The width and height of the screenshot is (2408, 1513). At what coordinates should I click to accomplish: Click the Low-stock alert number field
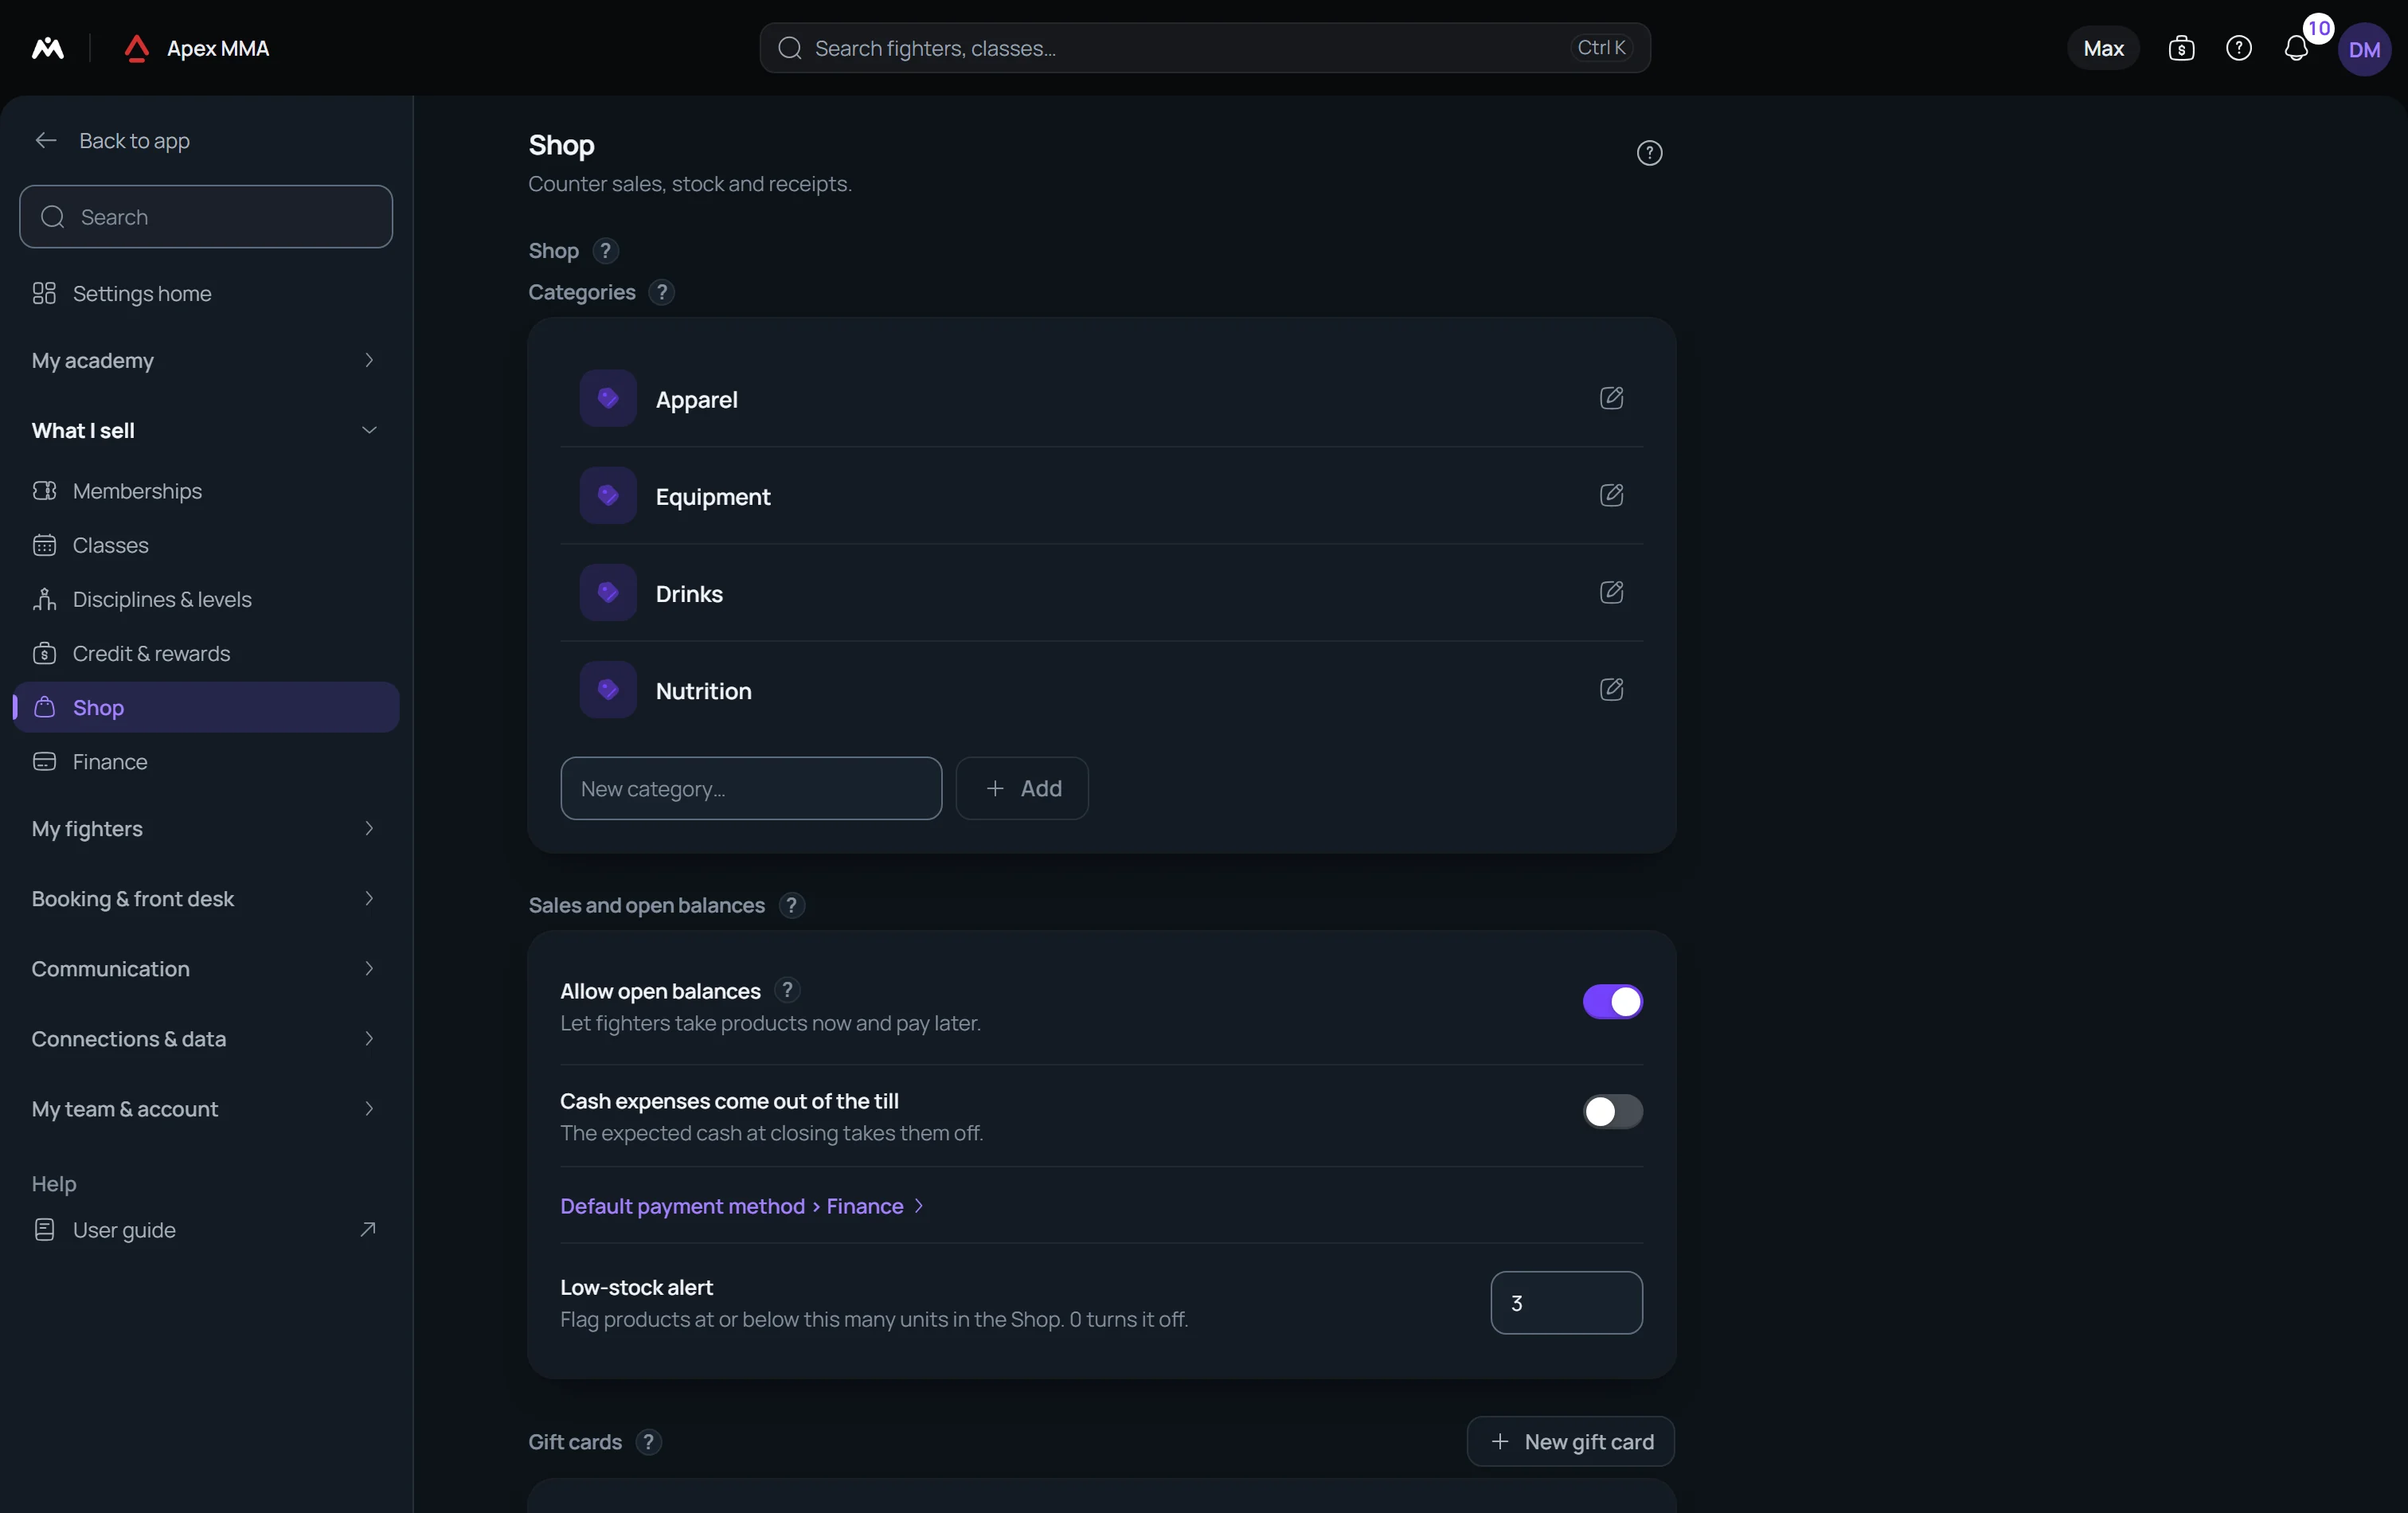coord(1566,1303)
